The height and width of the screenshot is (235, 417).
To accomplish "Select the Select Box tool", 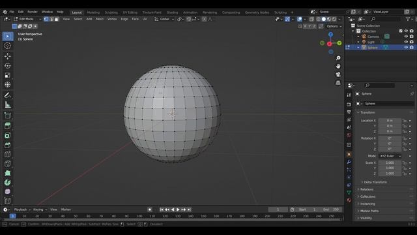I will pyautogui.click(x=8, y=37).
